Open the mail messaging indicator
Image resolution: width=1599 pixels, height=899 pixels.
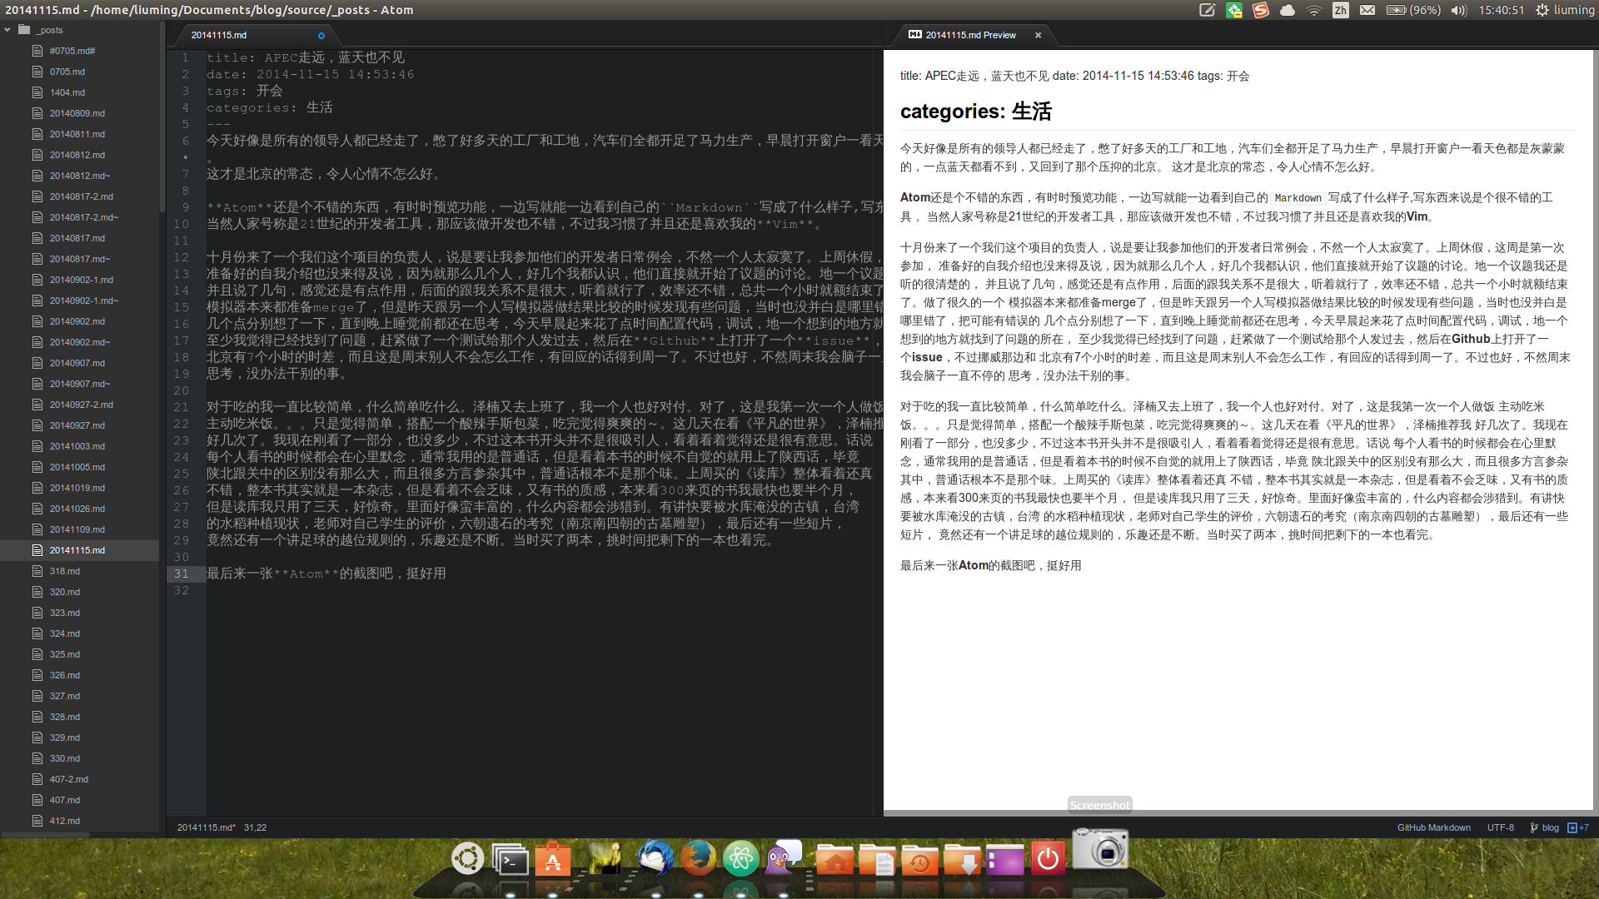[1367, 10]
